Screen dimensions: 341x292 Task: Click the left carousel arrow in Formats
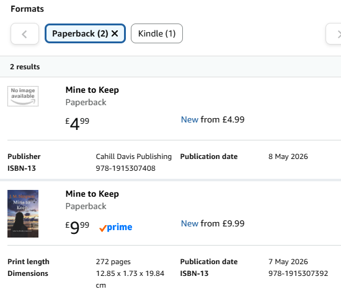[25, 34]
